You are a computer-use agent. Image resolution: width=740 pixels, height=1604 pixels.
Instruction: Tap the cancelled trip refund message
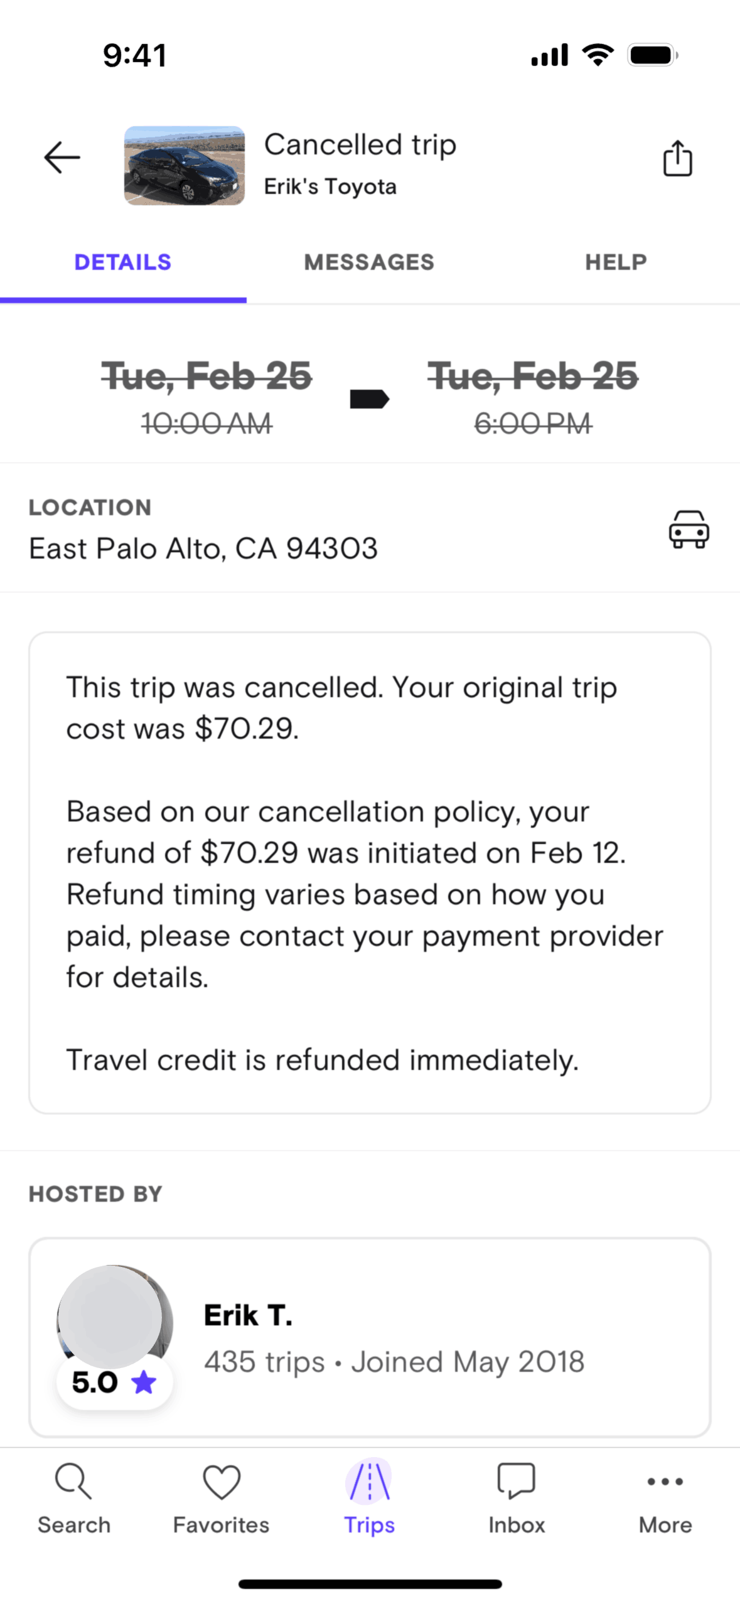tap(369, 872)
